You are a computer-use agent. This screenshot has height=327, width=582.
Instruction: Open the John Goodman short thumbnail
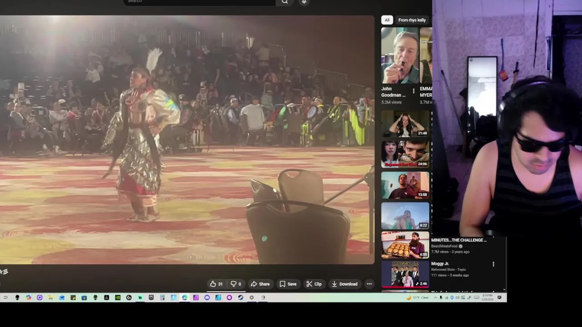(x=400, y=55)
